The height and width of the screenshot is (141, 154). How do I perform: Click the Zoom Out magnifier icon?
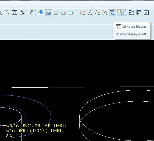coord(7,13)
